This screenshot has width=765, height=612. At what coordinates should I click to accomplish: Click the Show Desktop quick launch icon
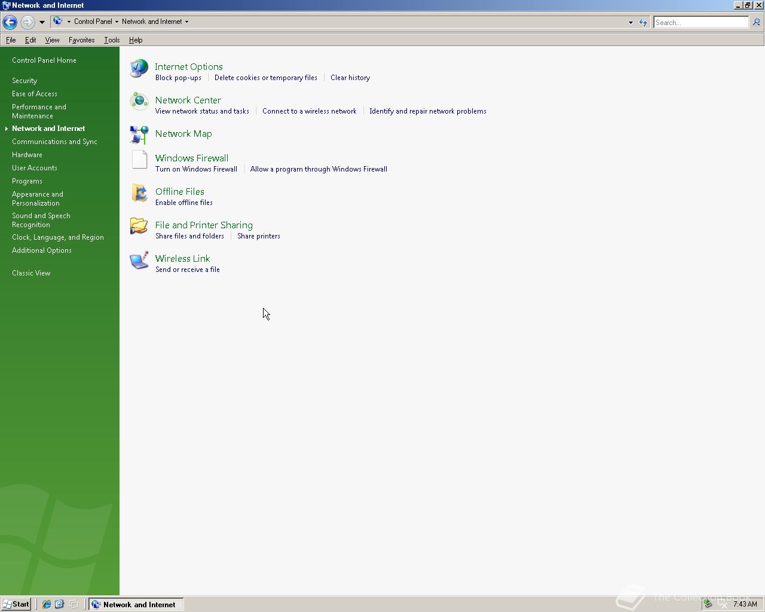(x=74, y=604)
